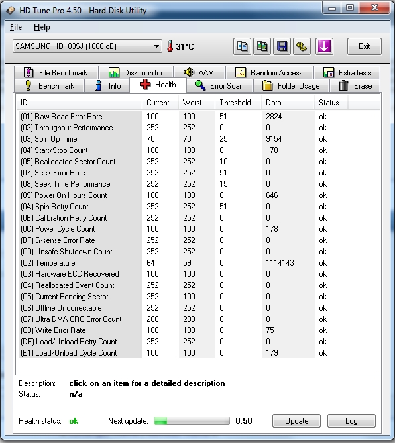This screenshot has width=395, height=443.
Task: Click the purple down-arrow tray icon
Action: click(324, 46)
